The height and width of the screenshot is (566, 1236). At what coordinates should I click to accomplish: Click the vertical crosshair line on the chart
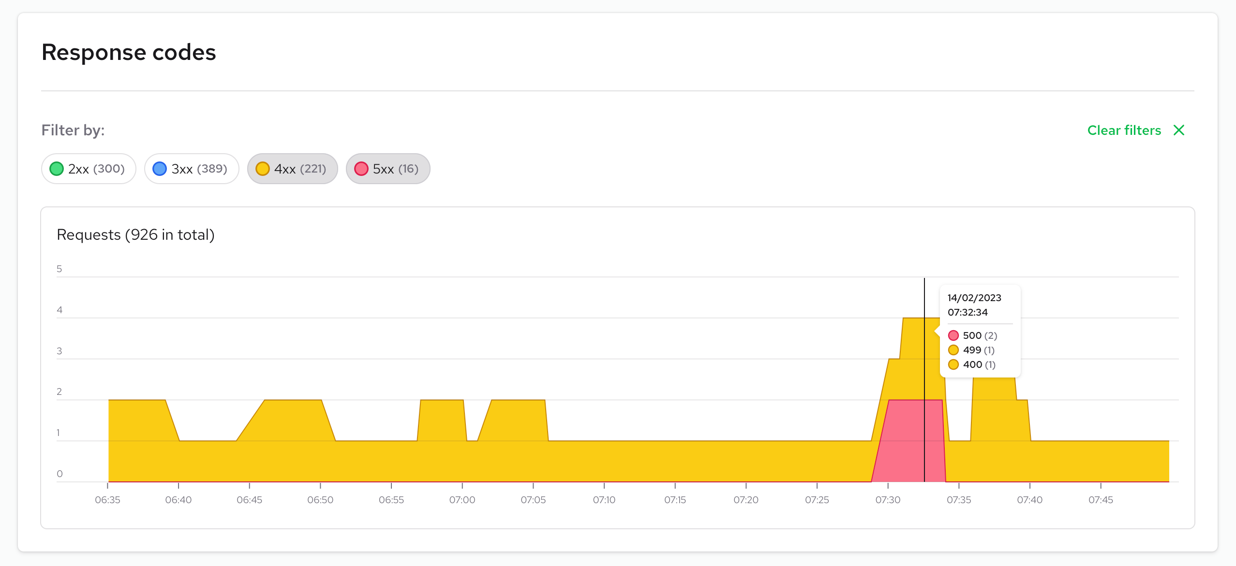point(924,382)
